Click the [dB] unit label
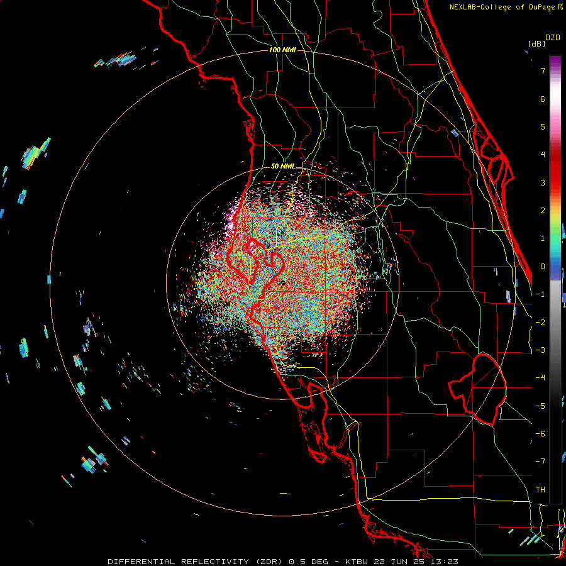 (x=537, y=43)
